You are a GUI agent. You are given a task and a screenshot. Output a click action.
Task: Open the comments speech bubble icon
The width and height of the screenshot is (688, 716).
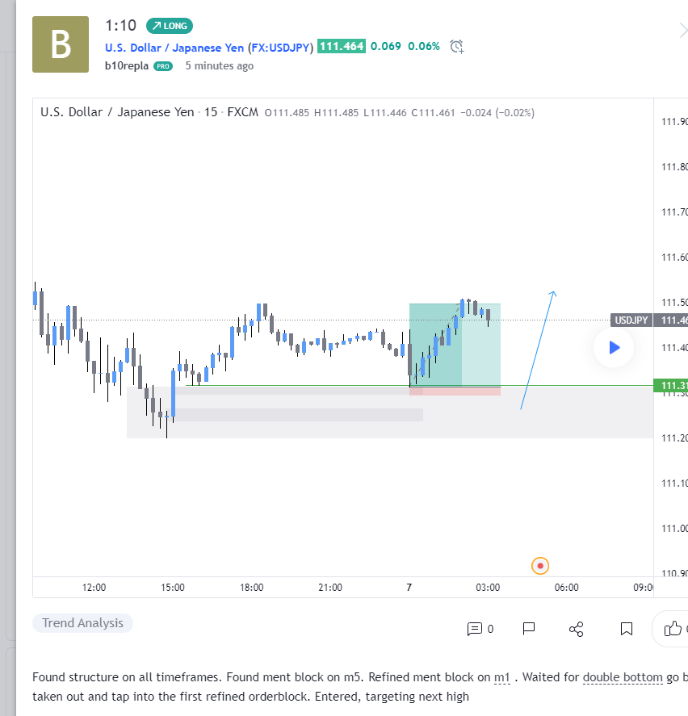475,629
